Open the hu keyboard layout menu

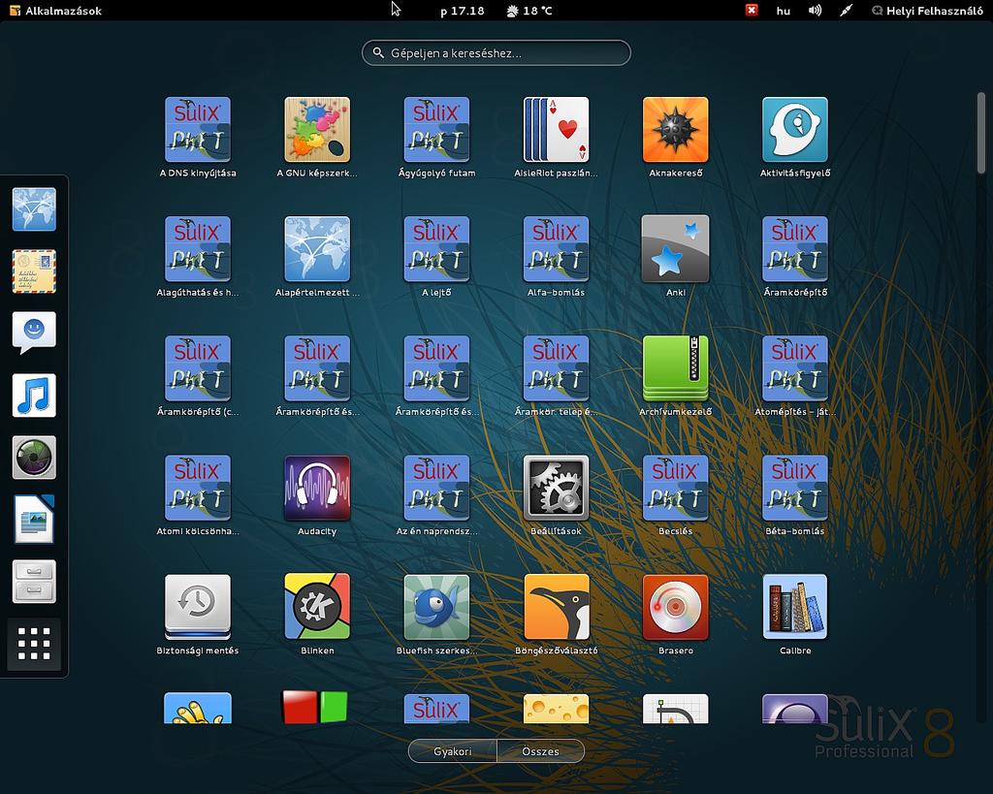(x=784, y=11)
